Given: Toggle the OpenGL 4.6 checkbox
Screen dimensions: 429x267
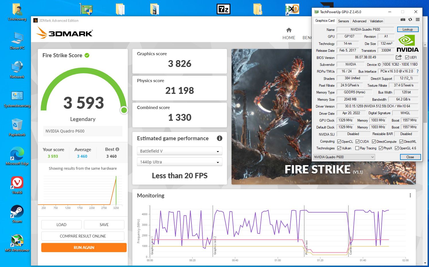Looking at the screenshot, I should click(397, 148).
